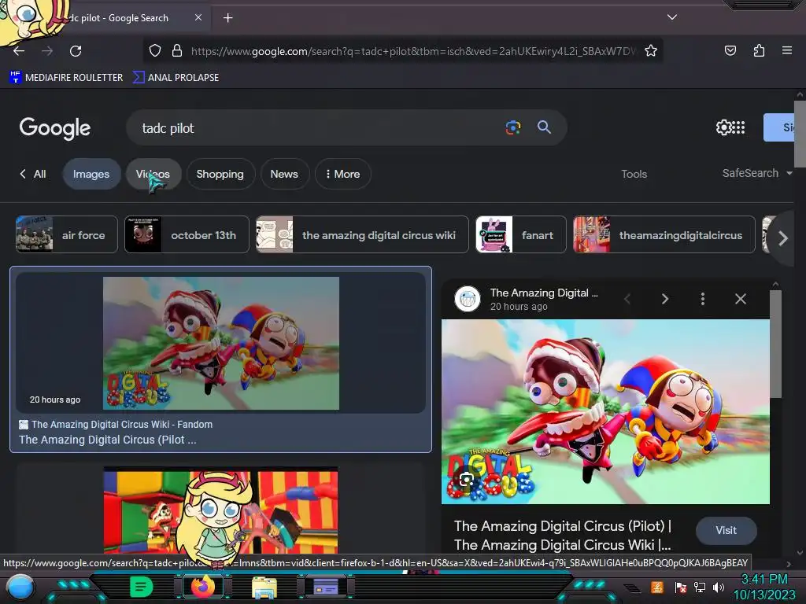Open a new tab with plus
The height and width of the screenshot is (604, 806).
tap(227, 18)
